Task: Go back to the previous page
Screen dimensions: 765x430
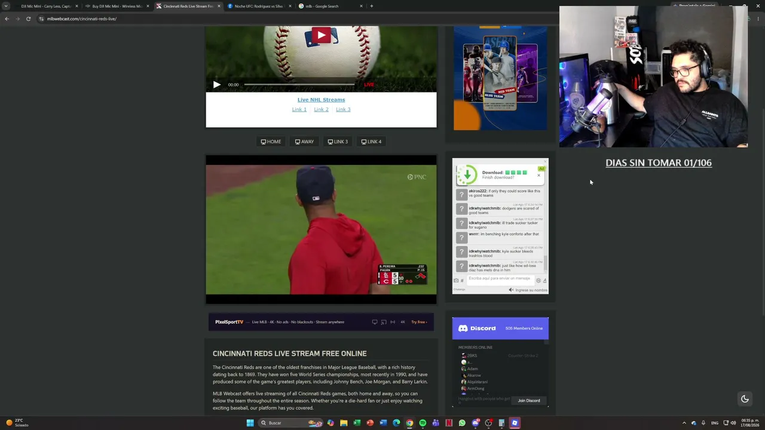Action: coord(7,19)
